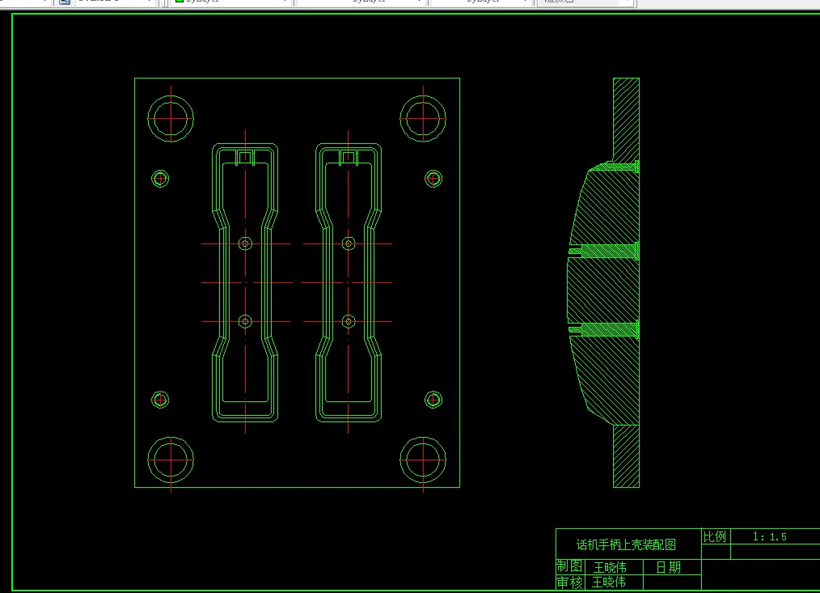Select the 制图 label in title block

click(569, 566)
